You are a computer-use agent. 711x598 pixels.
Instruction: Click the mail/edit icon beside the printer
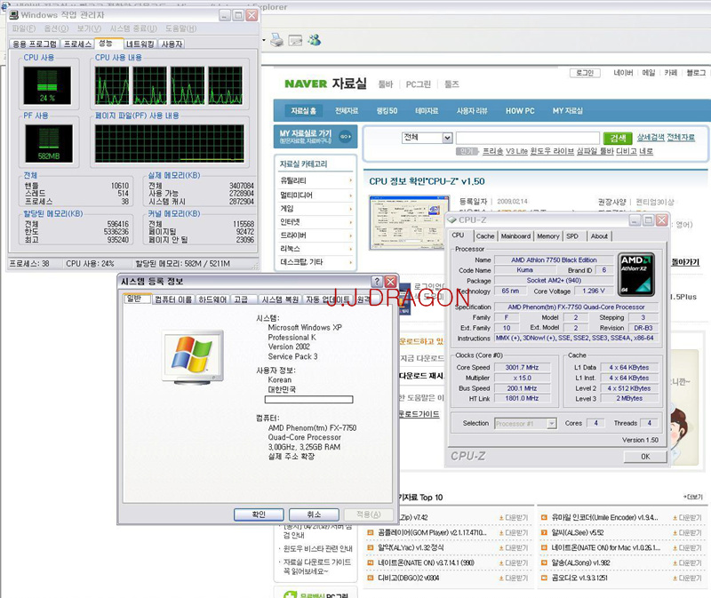coord(295,40)
